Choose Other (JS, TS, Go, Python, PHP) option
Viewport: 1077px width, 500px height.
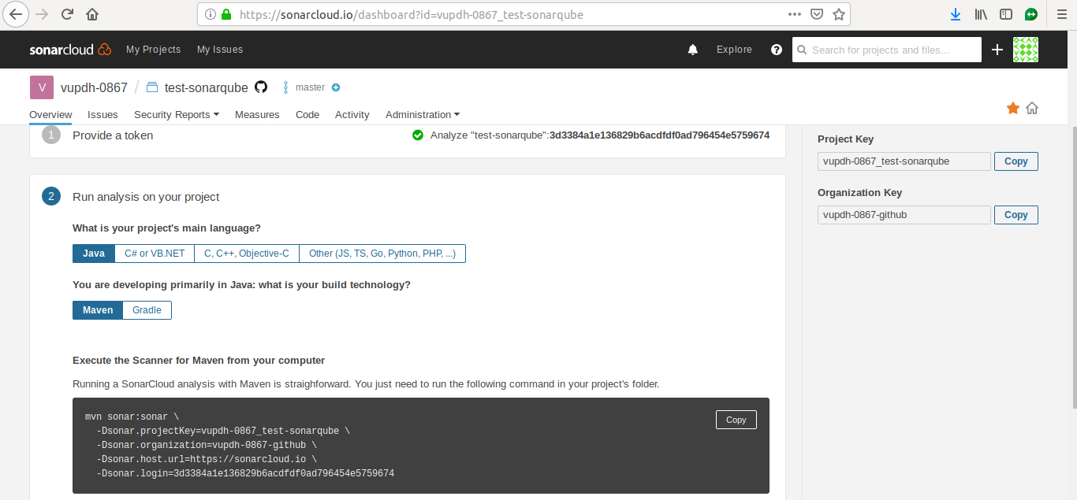coord(382,254)
